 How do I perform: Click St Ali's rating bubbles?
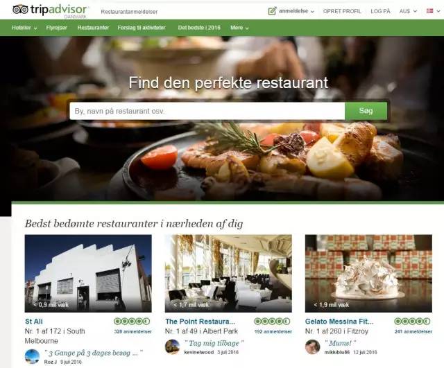(x=132, y=322)
